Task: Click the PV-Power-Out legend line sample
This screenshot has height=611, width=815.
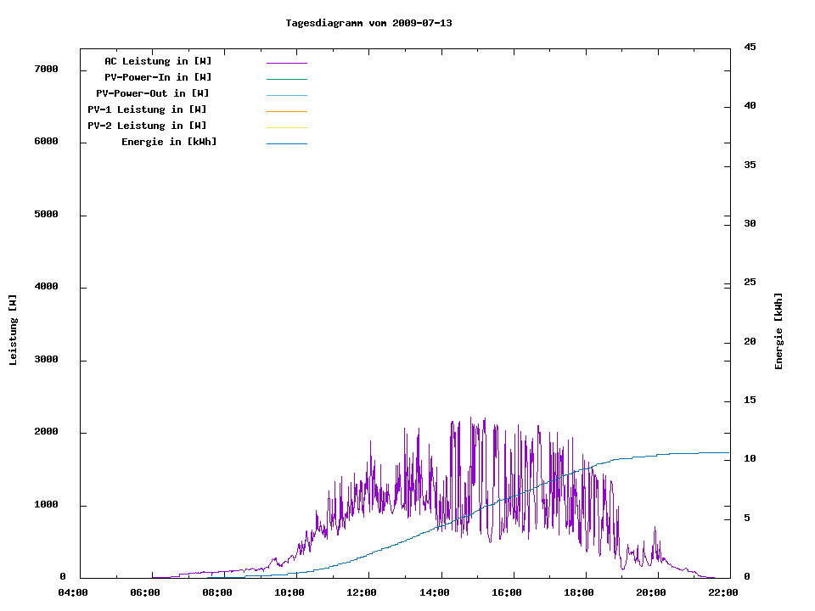Action: [x=286, y=95]
